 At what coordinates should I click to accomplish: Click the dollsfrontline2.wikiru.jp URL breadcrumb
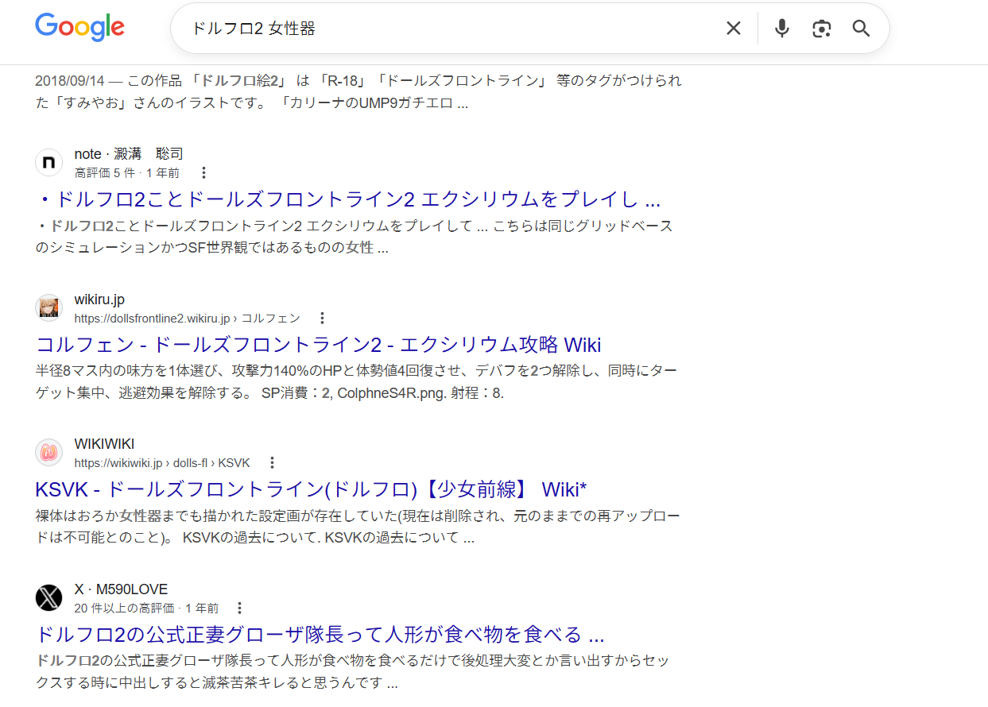click(x=187, y=319)
